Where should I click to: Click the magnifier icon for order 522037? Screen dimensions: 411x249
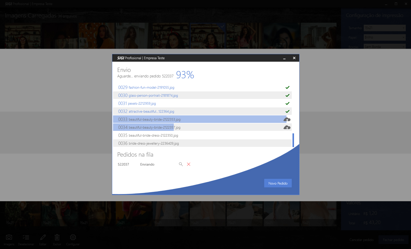pos(181,164)
